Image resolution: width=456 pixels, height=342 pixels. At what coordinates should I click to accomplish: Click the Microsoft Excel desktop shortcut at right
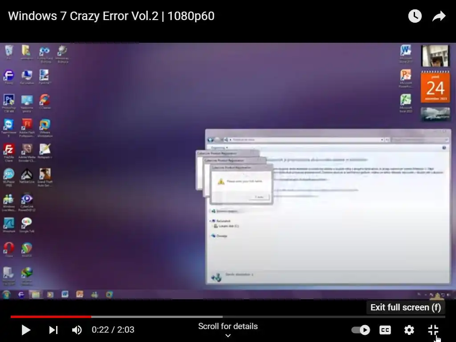click(x=406, y=103)
